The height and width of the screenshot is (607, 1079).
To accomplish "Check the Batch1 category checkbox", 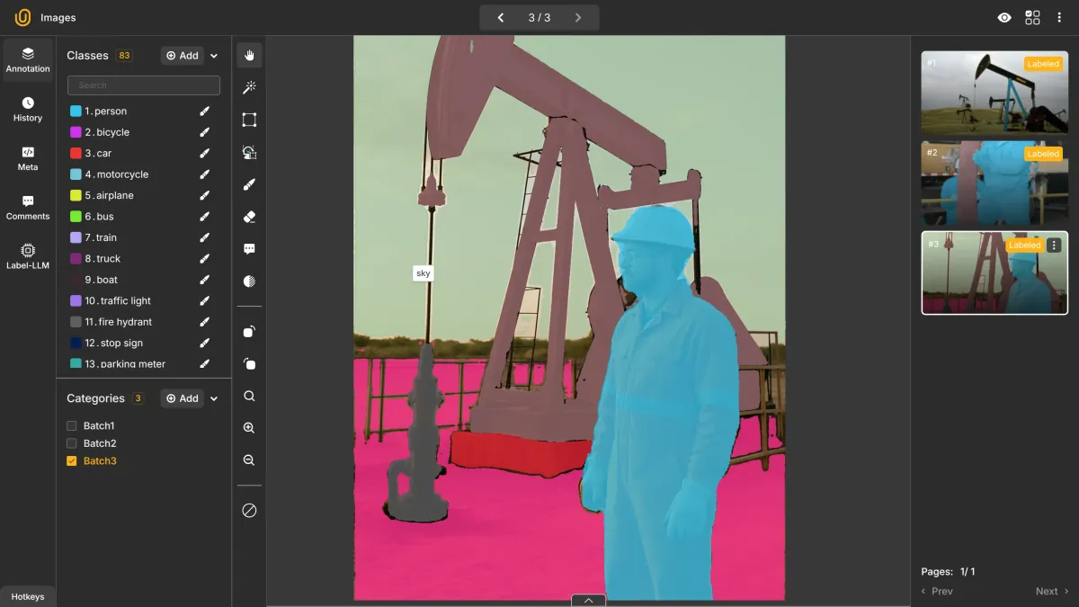I will tap(72, 425).
